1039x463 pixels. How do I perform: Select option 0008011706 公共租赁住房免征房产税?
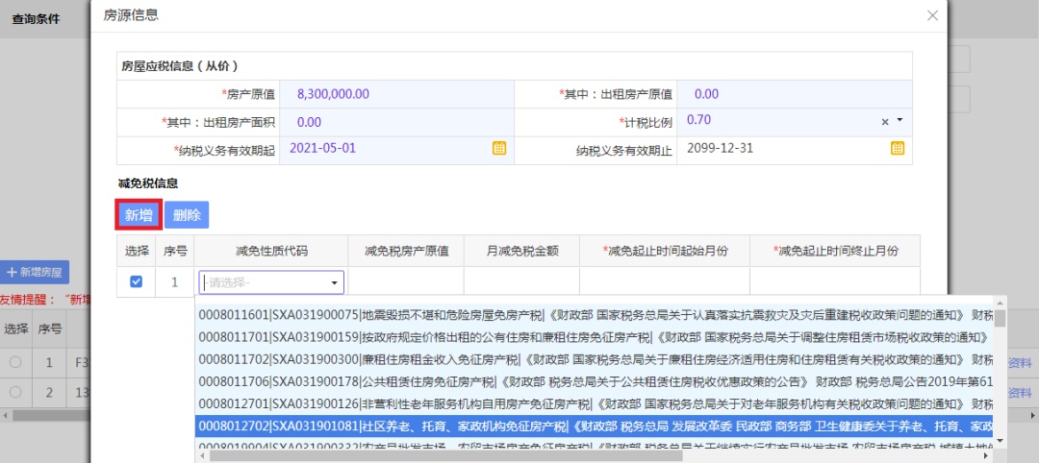[596, 381]
